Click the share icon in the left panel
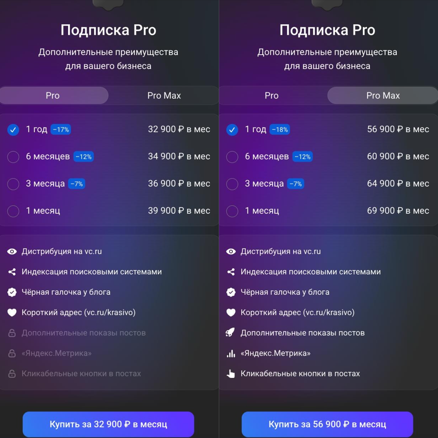This screenshot has width=438, height=438. 12,272
